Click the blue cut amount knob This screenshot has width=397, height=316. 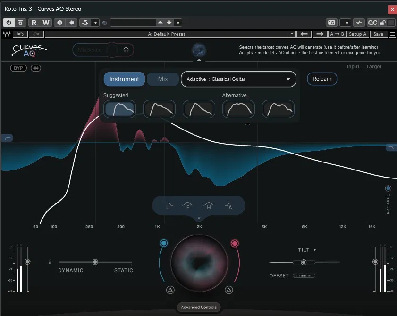point(164,243)
